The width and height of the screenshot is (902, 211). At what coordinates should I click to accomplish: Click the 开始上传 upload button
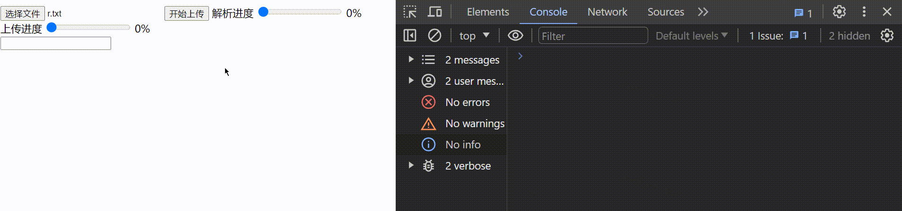click(x=187, y=14)
